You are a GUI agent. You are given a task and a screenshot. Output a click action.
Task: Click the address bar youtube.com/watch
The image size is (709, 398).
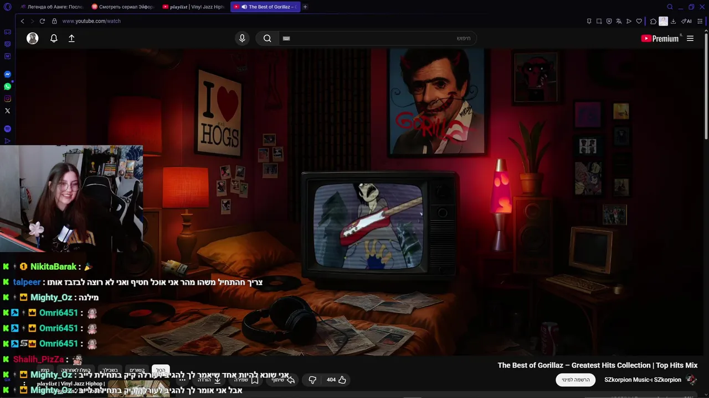(91, 21)
